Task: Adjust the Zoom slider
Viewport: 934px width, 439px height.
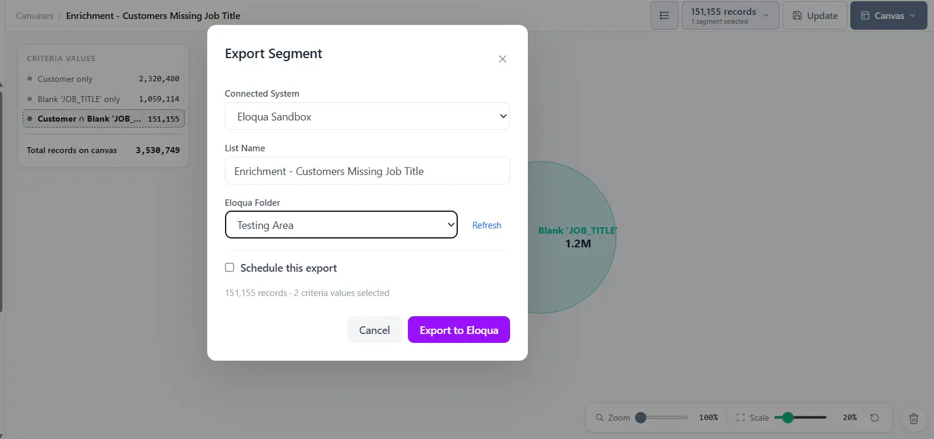Action: coord(661,418)
